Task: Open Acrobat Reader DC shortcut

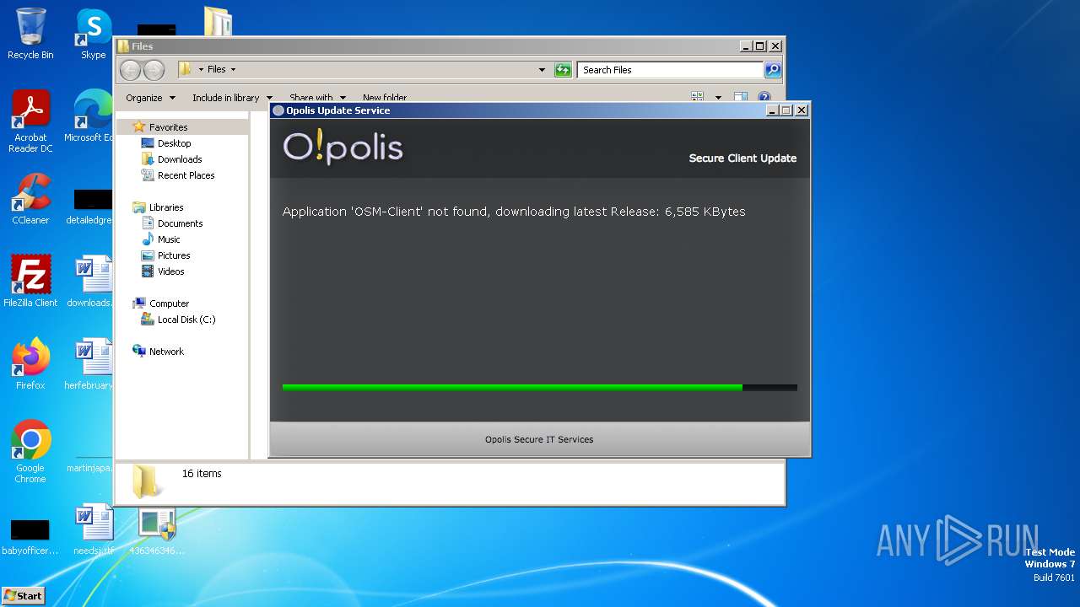Action: [30, 121]
